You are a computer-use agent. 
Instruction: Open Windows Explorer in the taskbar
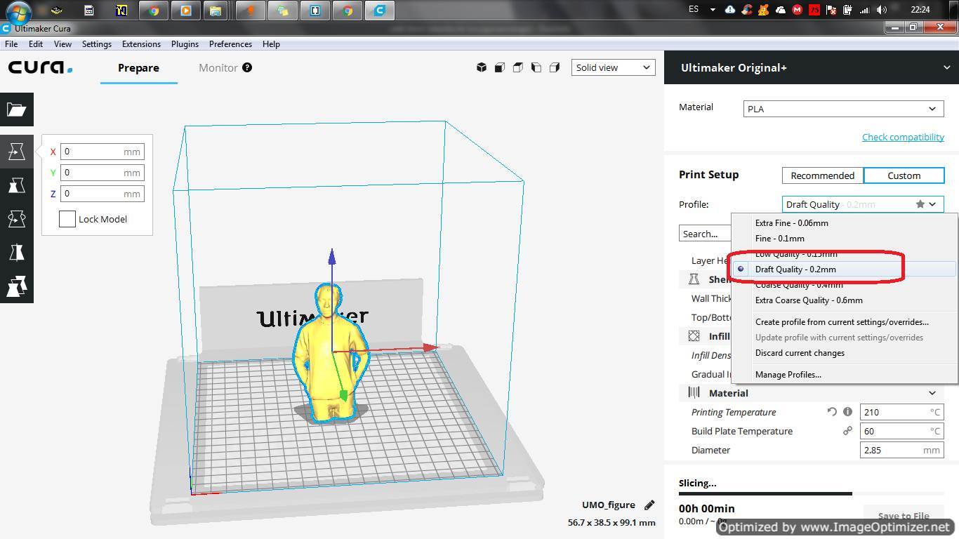coord(216,11)
